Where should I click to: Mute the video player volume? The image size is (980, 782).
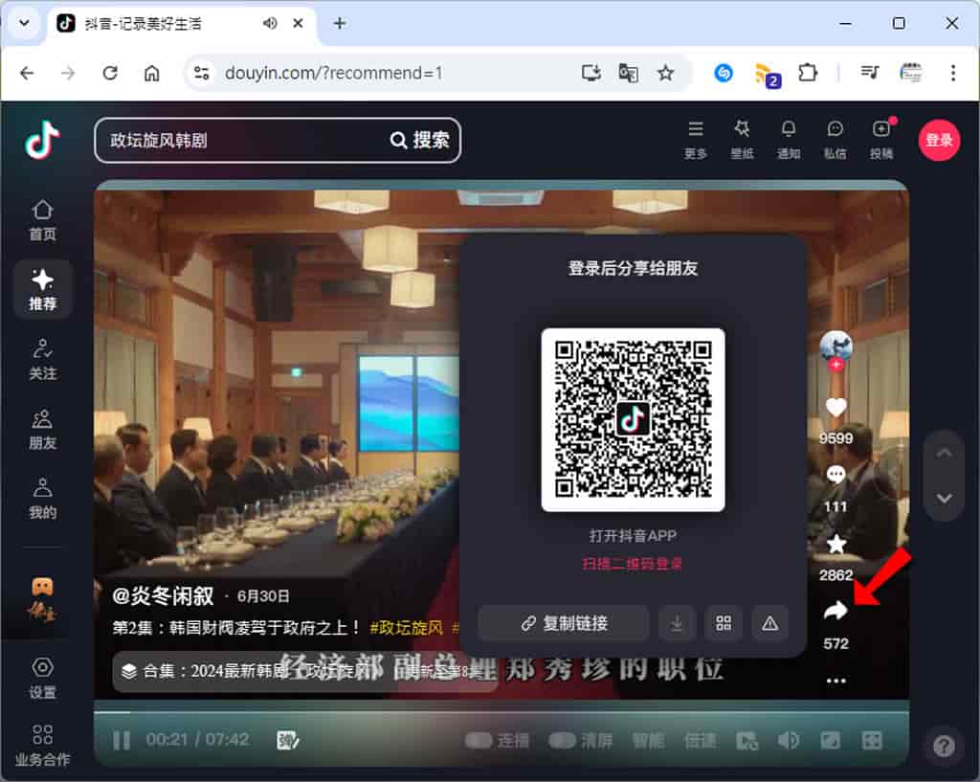(789, 741)
